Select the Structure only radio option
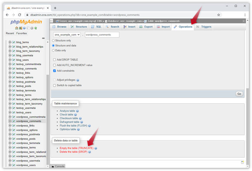Viewport: 252px width, 171px height. click(x=54, y=40)
